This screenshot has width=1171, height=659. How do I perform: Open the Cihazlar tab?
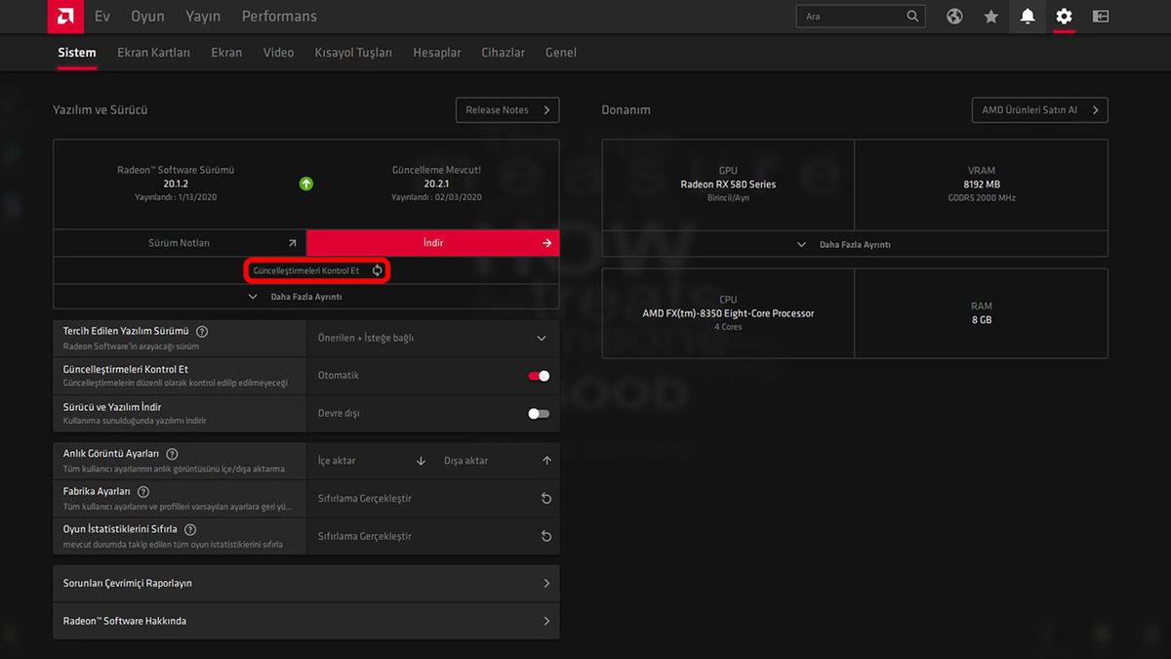coord(503,53)
